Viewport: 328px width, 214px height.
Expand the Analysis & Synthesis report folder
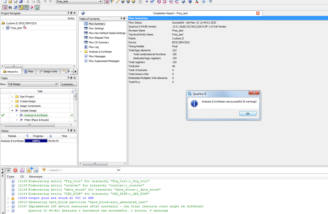click(81, 52)
